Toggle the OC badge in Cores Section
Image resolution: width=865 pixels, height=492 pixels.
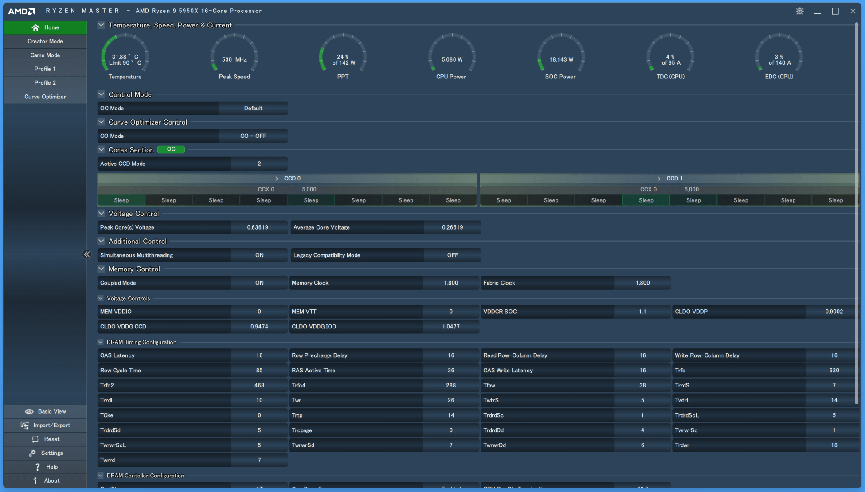pos(171,149)
